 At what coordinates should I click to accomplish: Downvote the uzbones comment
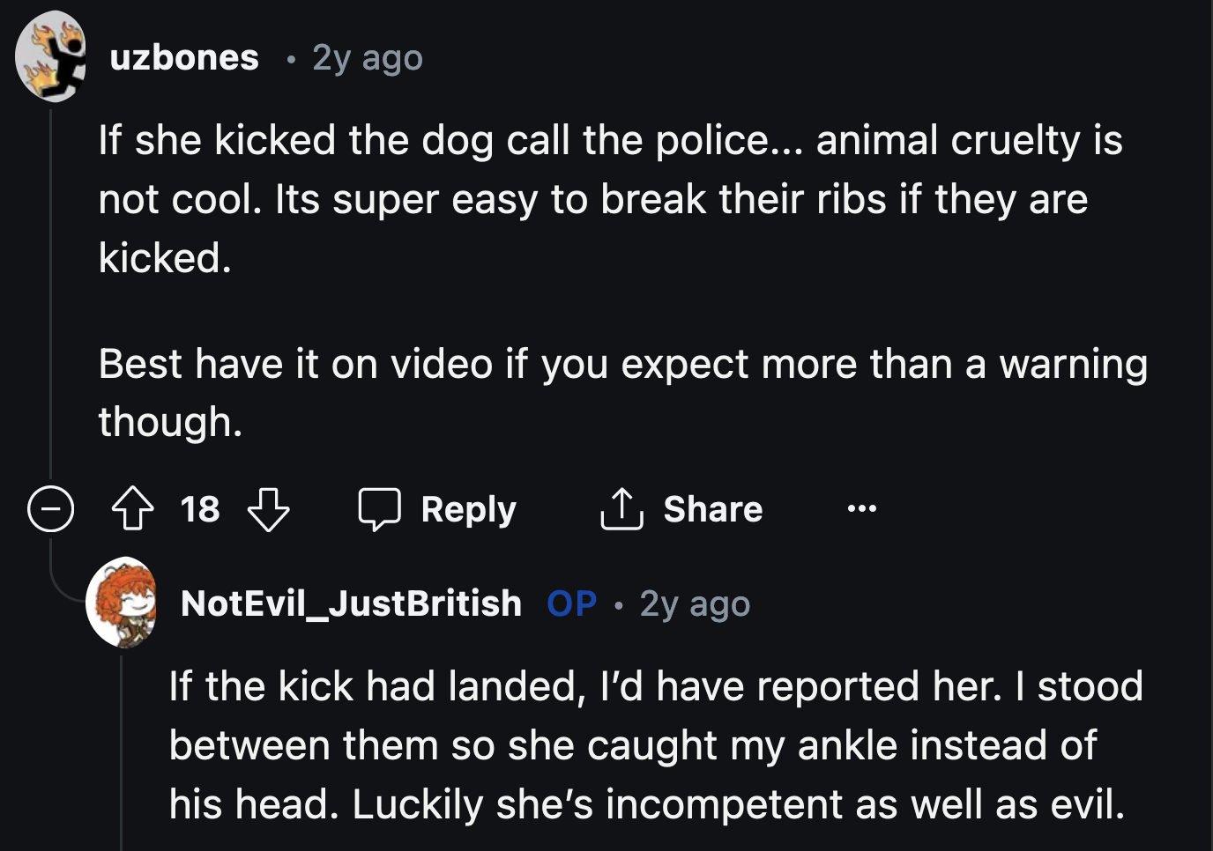coord(268,509)
